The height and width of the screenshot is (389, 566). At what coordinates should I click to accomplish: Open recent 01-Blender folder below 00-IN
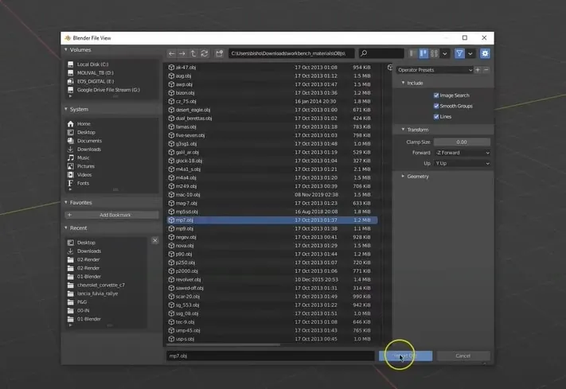point(106,319)
